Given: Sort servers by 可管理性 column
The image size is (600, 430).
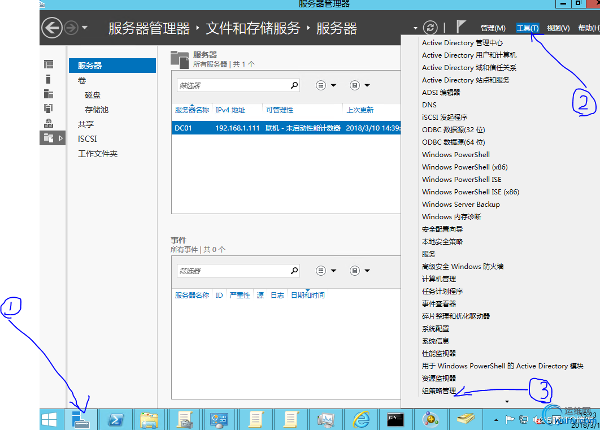Looking at the screenshot, I should point(280,110).
